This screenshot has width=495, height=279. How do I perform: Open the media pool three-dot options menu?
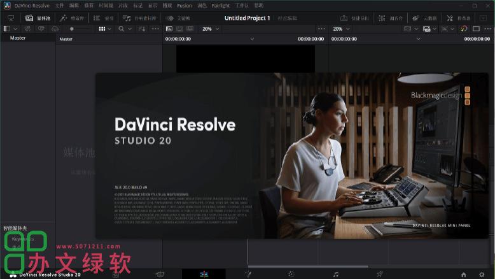pyautogui.click(x=156, y=29)
